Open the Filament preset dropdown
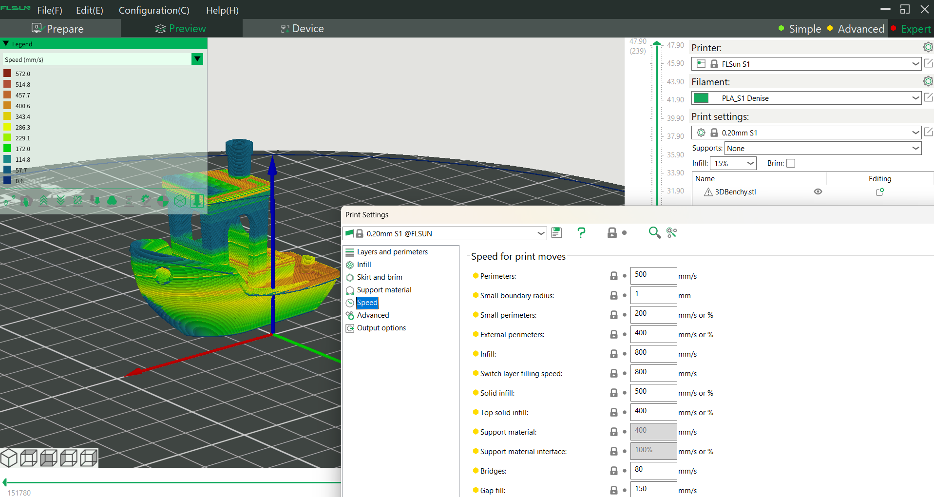 click(x=806, y=98)
